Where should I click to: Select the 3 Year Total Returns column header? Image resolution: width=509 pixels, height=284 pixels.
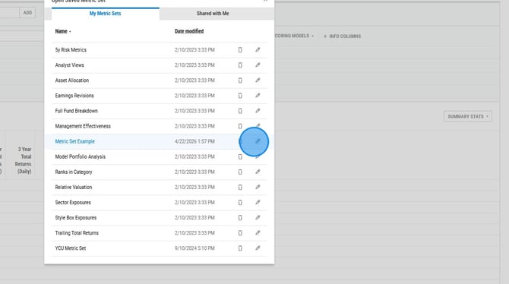point(24,160)
